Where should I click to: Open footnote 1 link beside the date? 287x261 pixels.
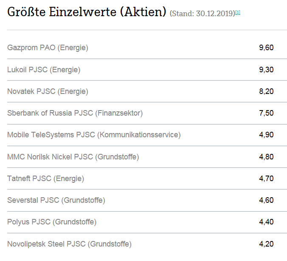[238, 12]
